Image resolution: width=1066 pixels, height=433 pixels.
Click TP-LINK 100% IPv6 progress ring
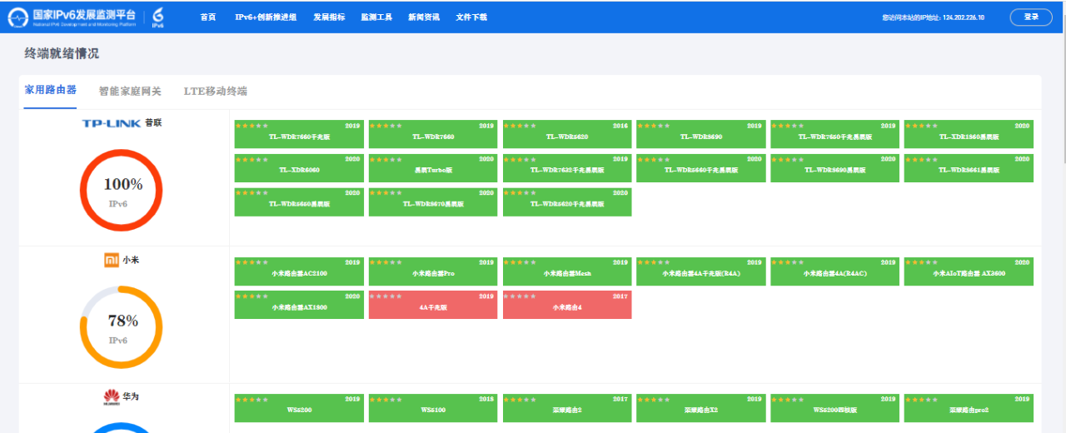[121, 190]
